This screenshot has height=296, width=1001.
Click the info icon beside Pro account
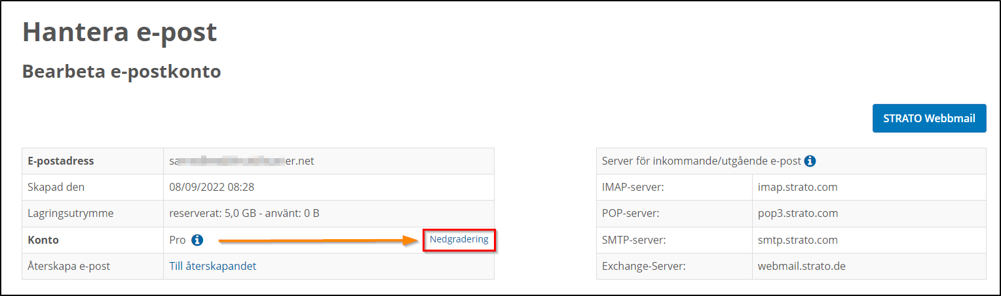[197, 240]
